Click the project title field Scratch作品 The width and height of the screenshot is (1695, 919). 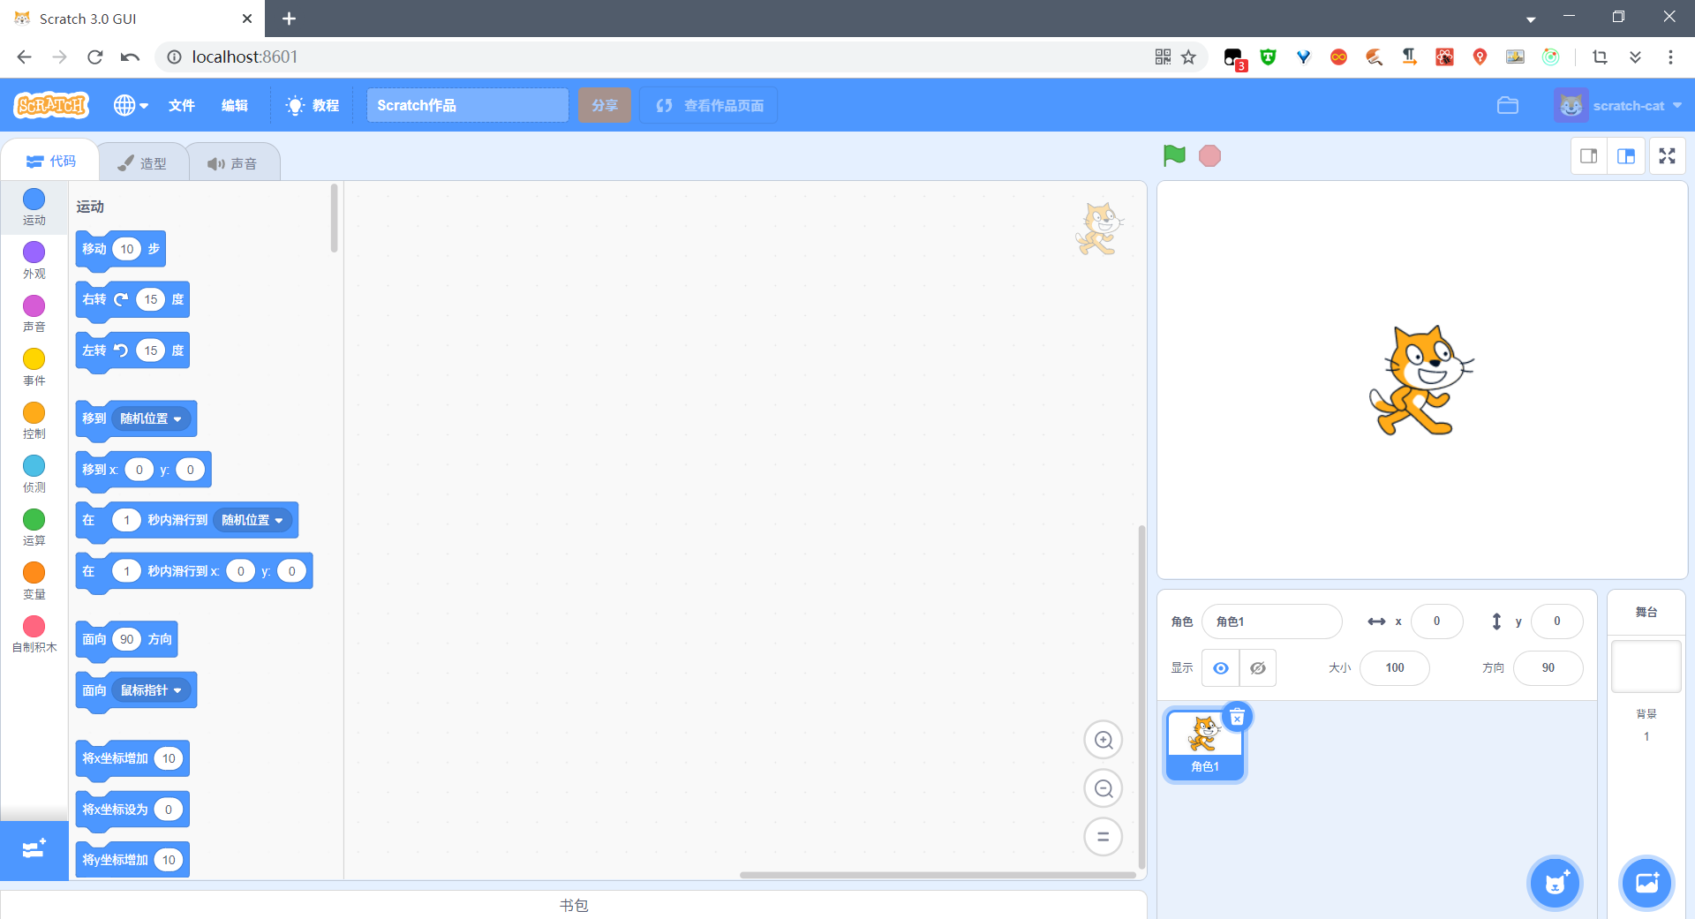(467, 105)
